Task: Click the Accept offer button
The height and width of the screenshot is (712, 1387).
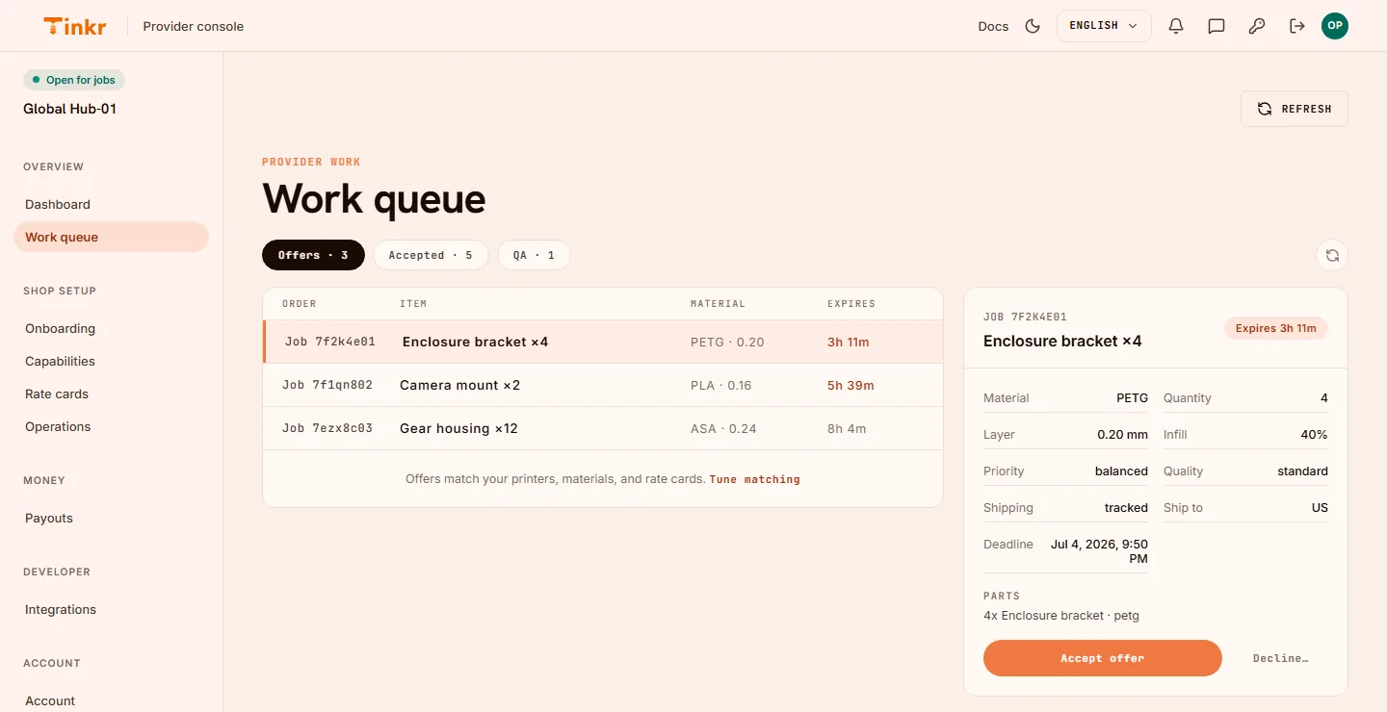Action: [1103, 658]
